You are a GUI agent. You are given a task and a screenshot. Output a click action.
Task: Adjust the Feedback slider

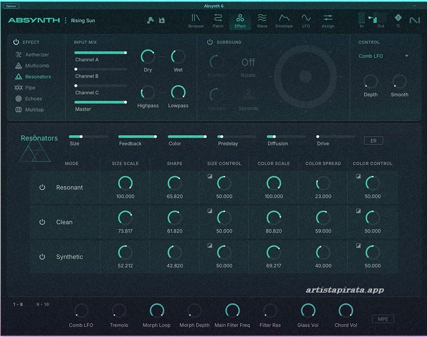click(x=138, y=137)
